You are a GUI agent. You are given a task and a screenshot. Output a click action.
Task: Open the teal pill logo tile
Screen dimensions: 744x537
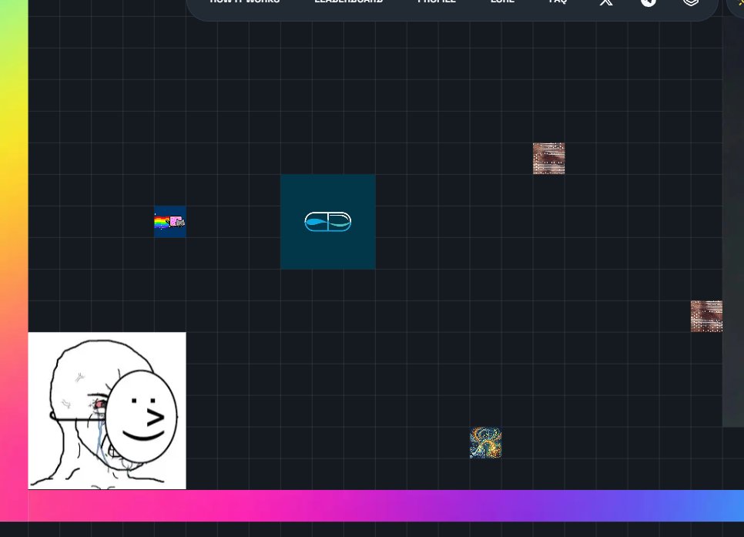[328, 222]
